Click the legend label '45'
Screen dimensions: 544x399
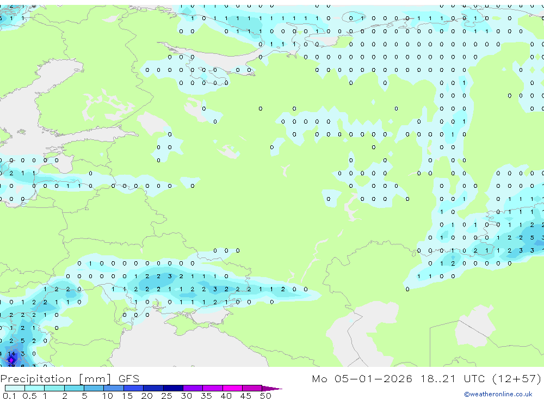coord(246,396)
